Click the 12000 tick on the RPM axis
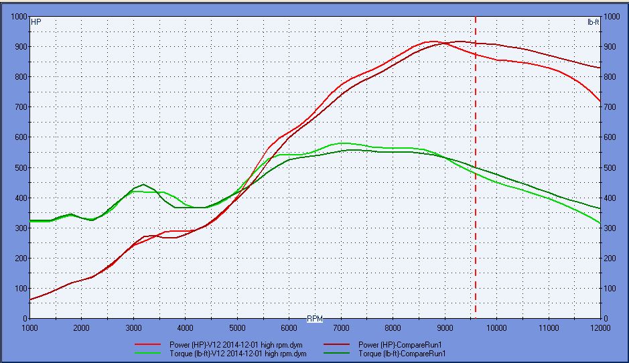Screen dimensions: 629x363 click(x=600, y=328)
